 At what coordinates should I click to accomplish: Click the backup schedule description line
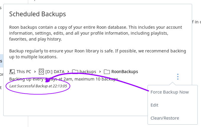[64, 79]
